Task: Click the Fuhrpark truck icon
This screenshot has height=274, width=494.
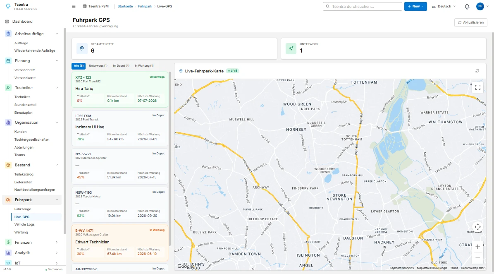Action: 8,200
